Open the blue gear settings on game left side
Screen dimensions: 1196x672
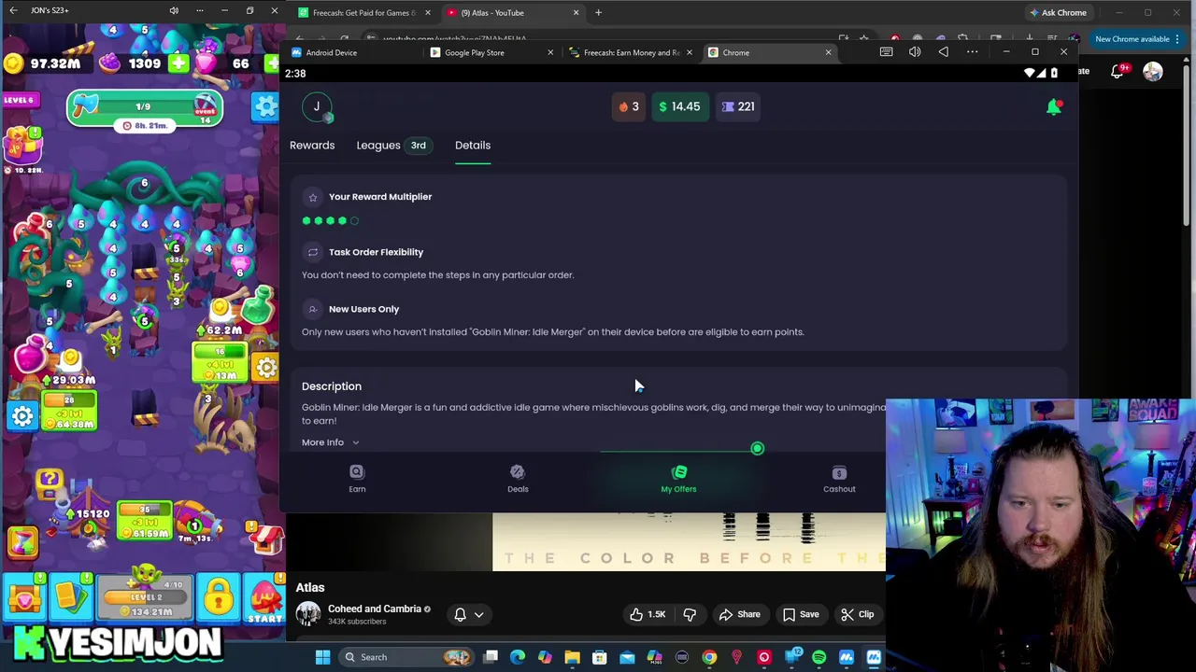click(x=22, y=416)
